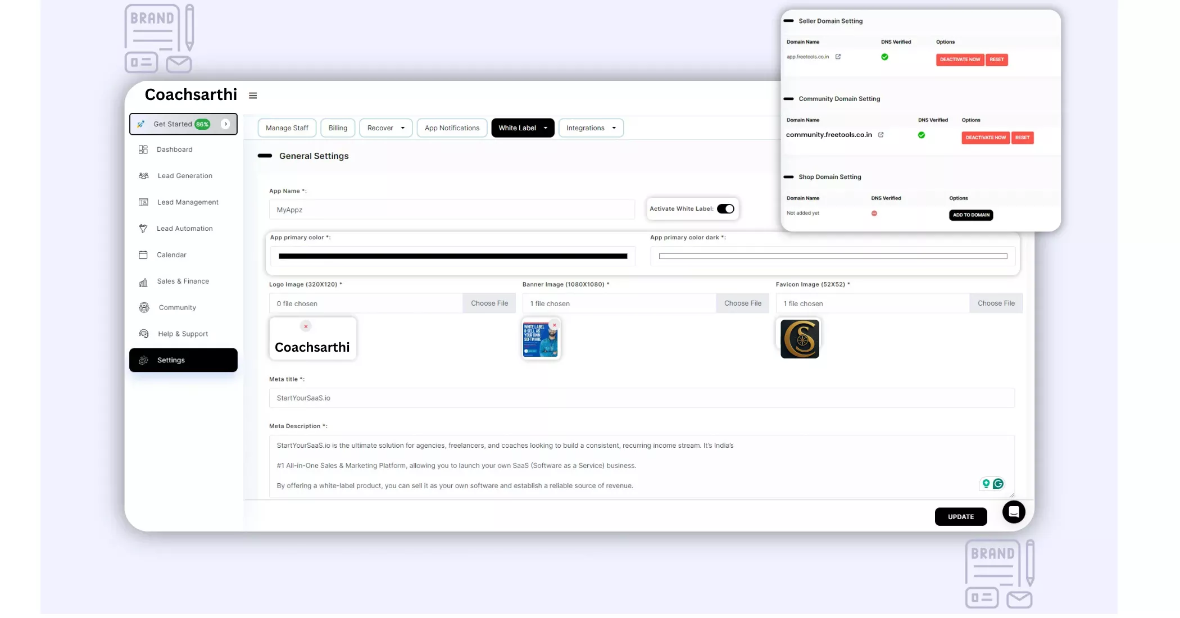
Task: Open external link icon for community.freetools.co.in
Action: click(x=881, y=135)
